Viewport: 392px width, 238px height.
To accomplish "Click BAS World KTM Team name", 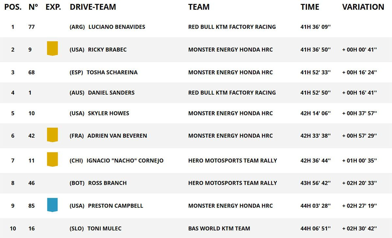I will click(219, 229).
